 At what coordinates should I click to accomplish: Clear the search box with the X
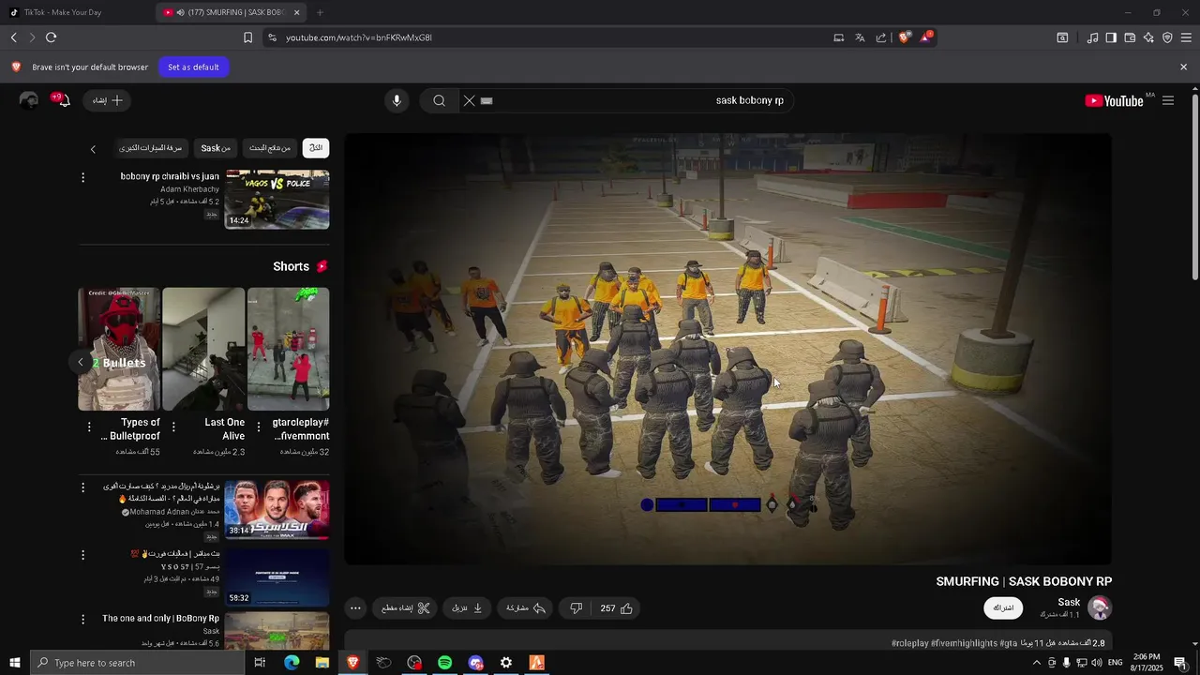point(469,100)
